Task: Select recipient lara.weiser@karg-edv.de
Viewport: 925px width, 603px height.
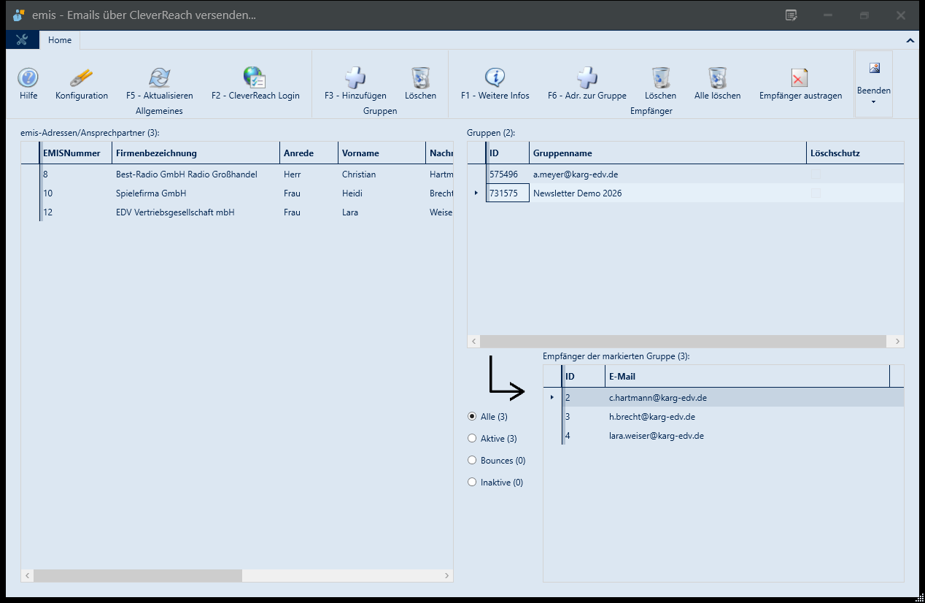Action: 724,436
